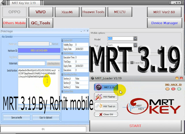
Task: Click Close SW in MRT_Loader
Action: [x=106, y=114]
